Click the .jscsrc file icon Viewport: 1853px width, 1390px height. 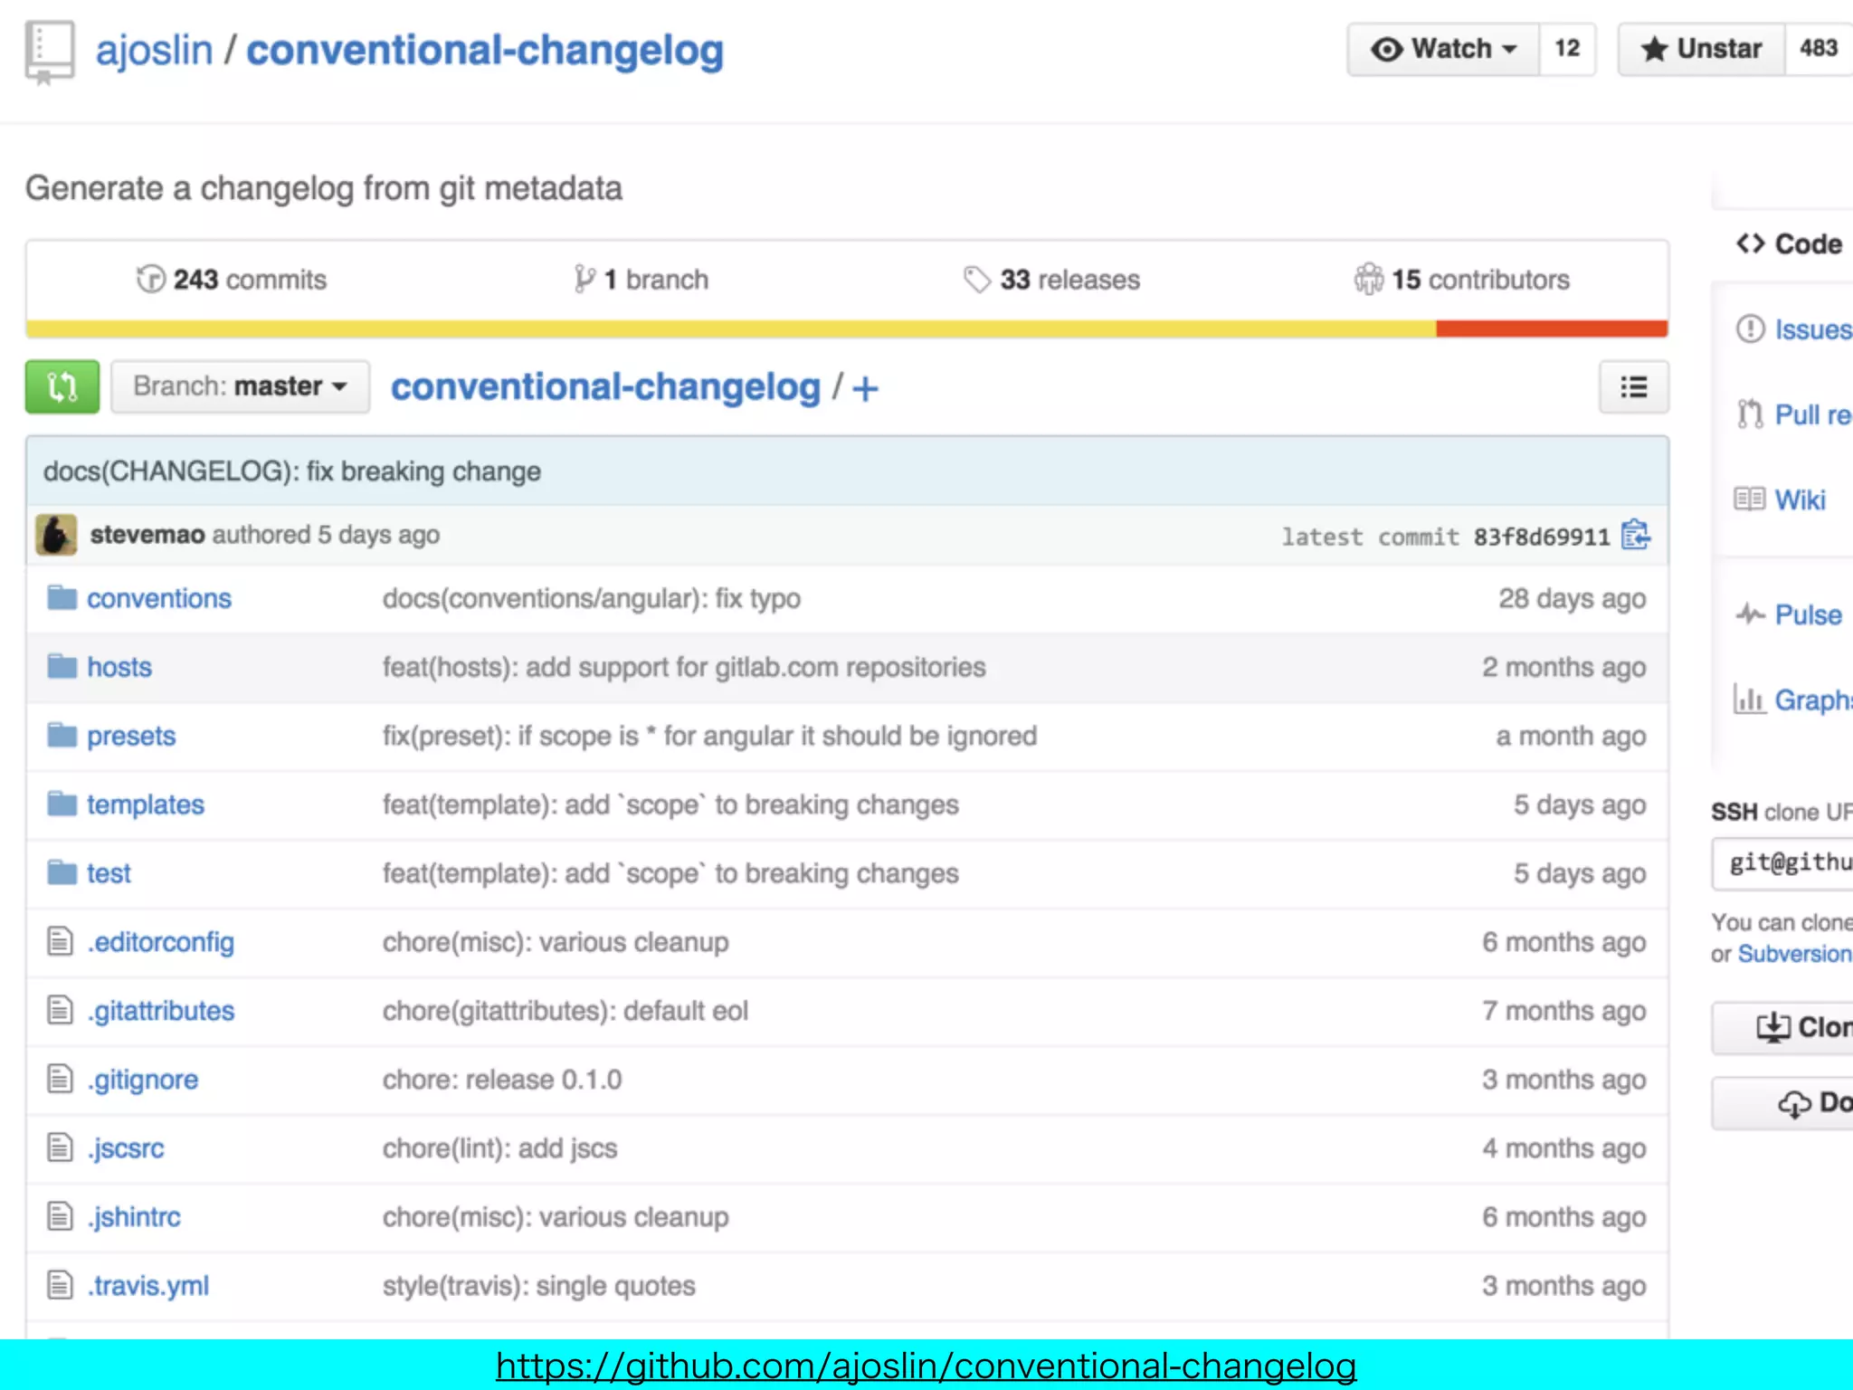[x=60, y=1147]
